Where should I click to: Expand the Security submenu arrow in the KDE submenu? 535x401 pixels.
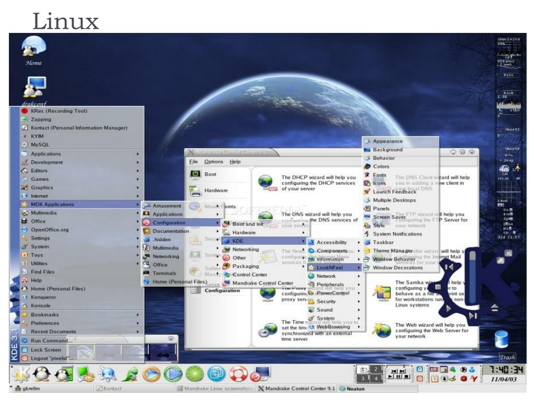click(359, 301)
